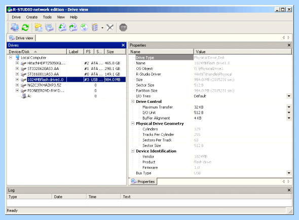The width and height of the screenshot is (299, 220).
Task: Click the Type column header in Log
Action: pos(29,197)
